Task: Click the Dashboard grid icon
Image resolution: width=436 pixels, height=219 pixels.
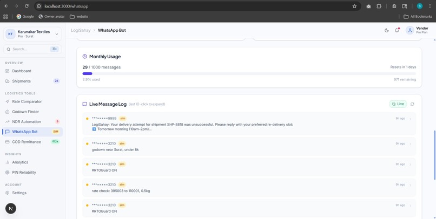Action: point(7,71)
